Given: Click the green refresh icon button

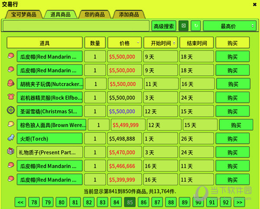Looking at the screenshot, I should pyautogui.click(x=196, y=26).
